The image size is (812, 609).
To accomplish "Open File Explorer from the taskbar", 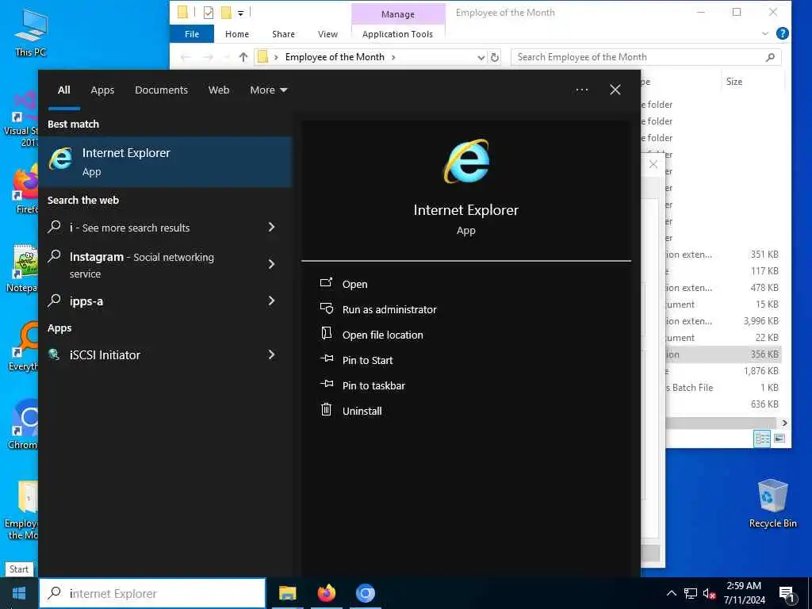I will coord(287,593).
